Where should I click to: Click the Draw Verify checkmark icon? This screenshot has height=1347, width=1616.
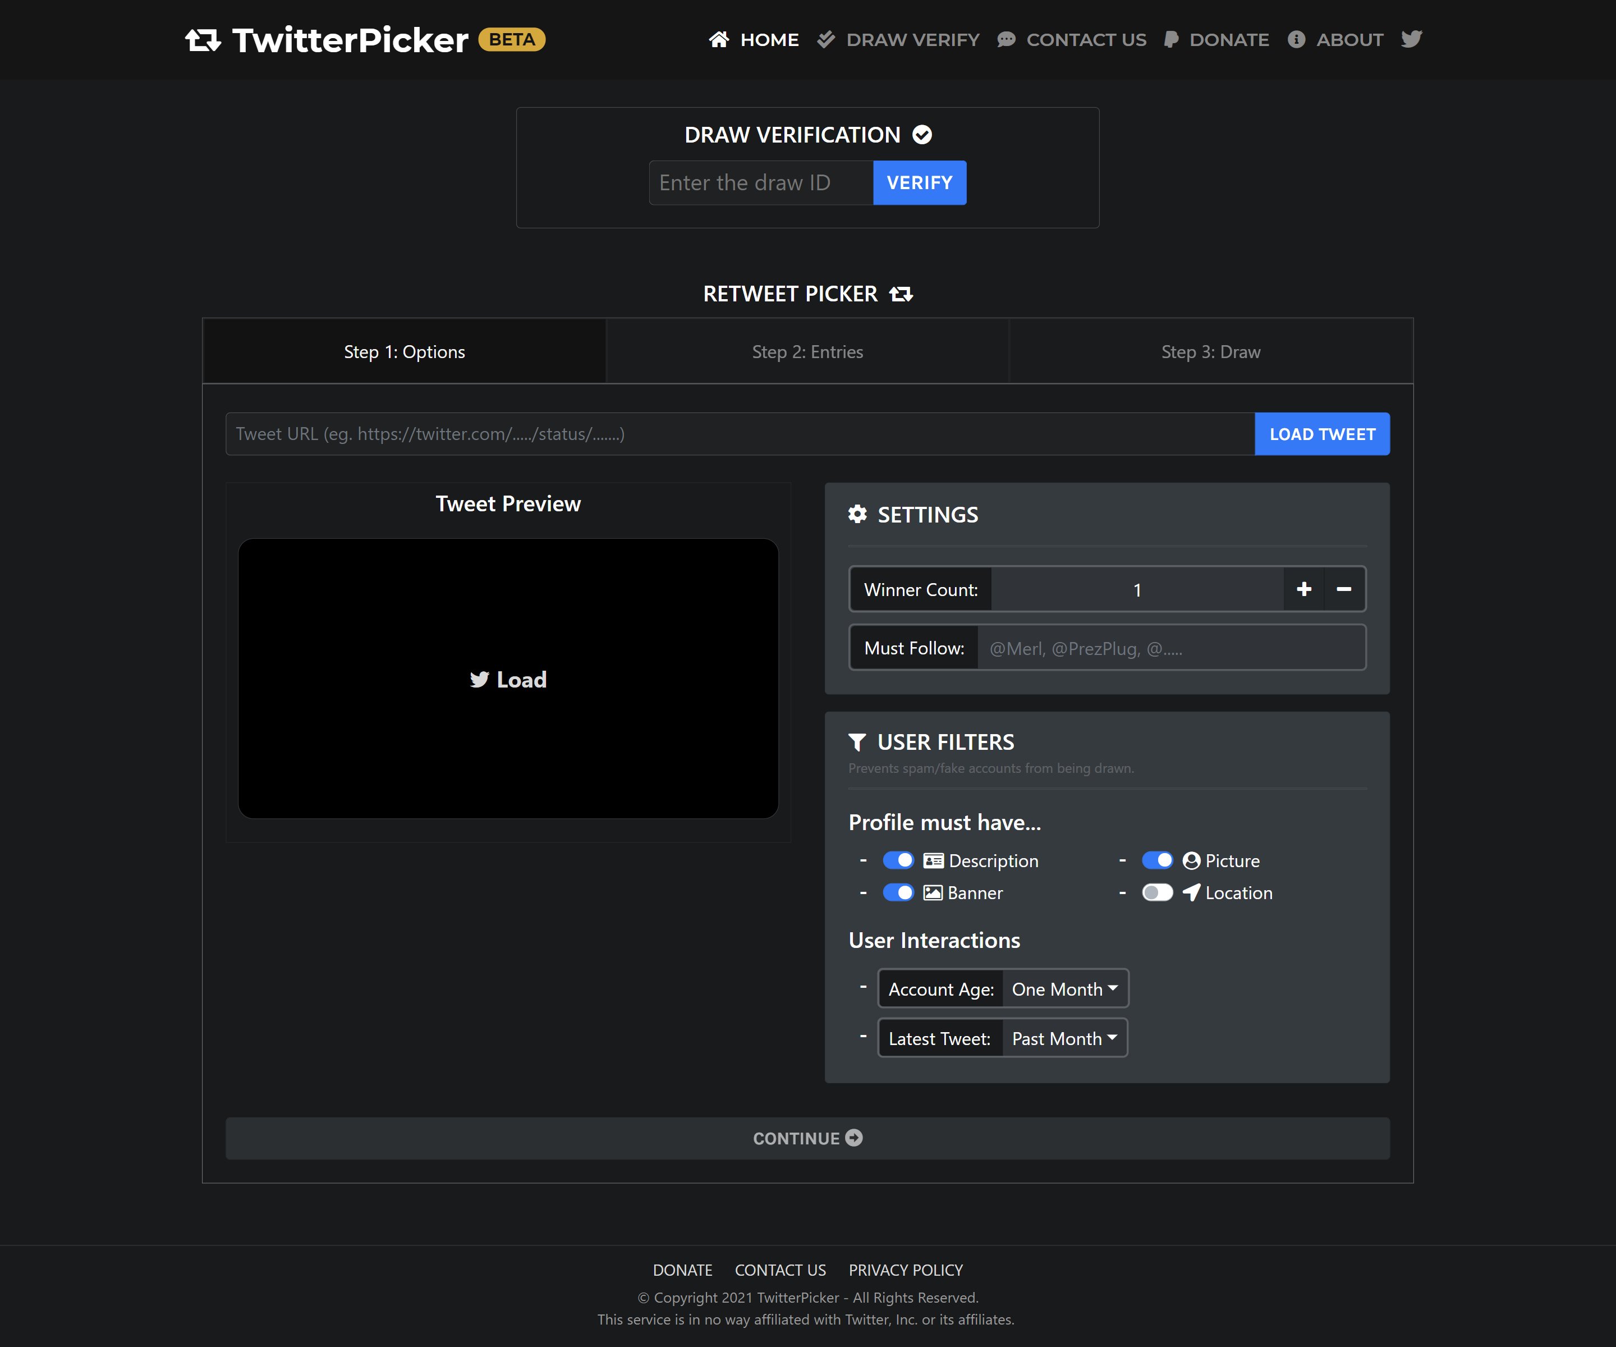click(x=826, y=39)
